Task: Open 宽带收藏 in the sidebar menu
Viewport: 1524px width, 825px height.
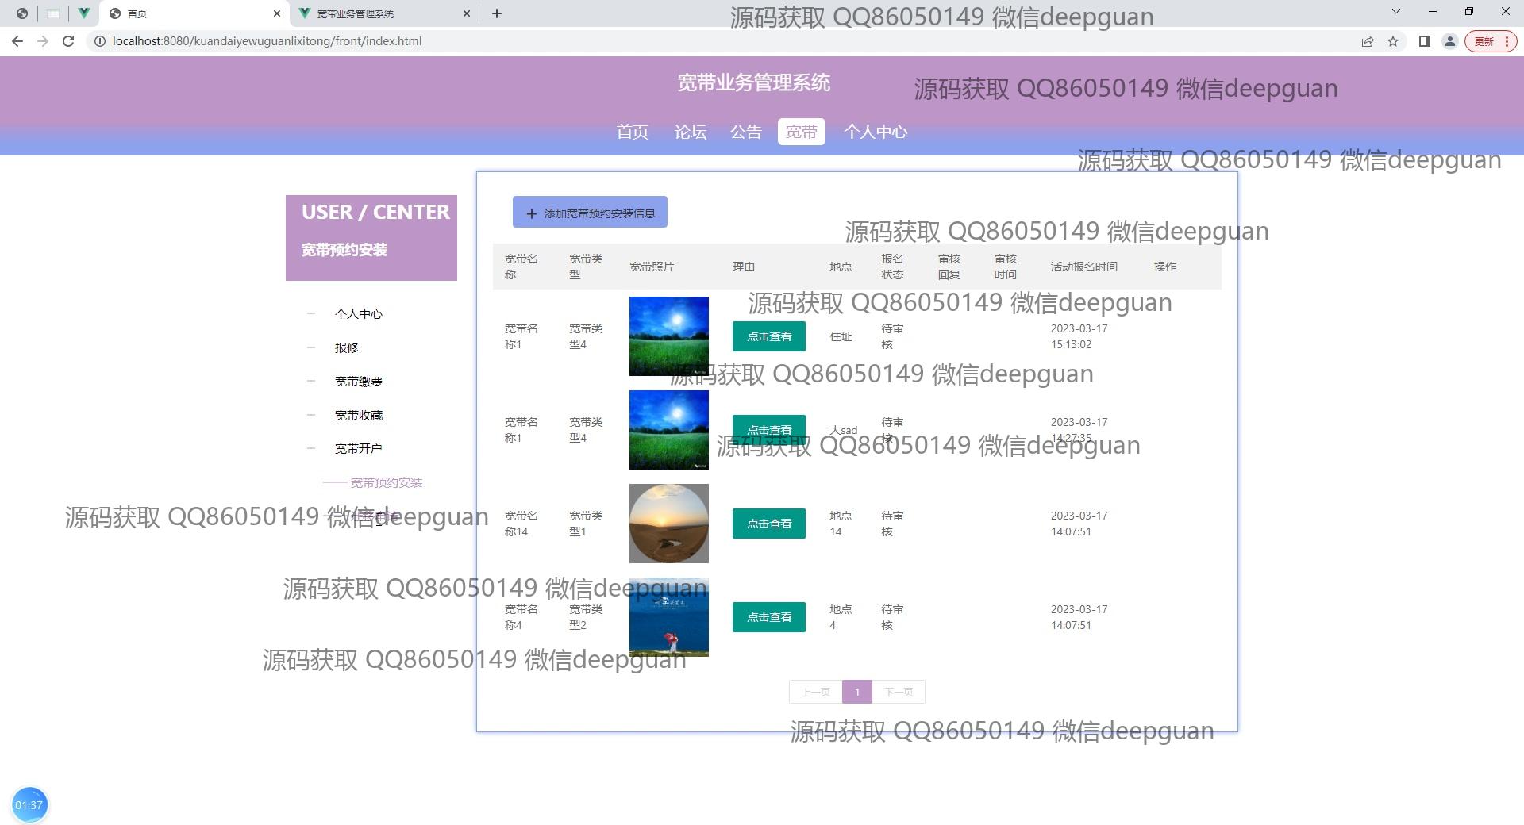Action: click(358, 416)
